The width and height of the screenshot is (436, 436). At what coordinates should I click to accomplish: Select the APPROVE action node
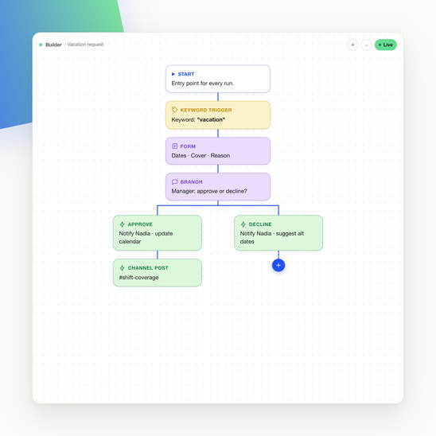(x=158, y=233)
